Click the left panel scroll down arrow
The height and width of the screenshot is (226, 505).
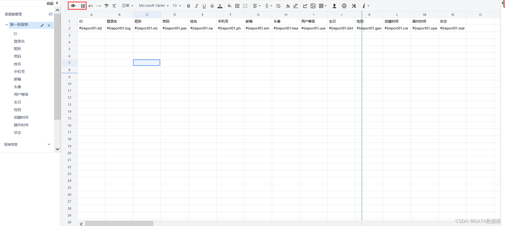pos(58,149)
